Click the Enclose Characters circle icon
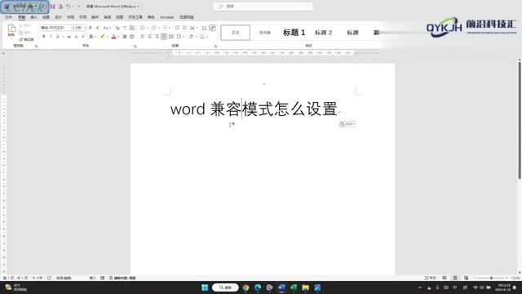 (132, 37)
